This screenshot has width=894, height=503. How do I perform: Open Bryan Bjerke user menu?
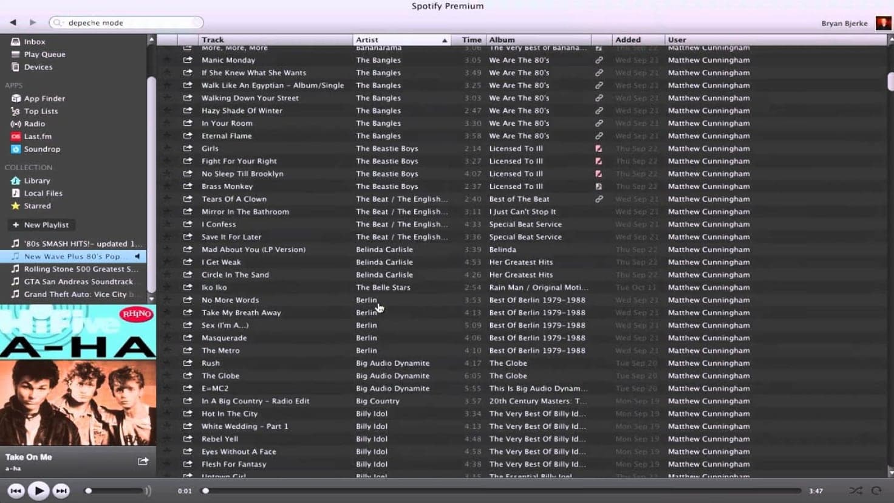pyautogui.click(x=844, y=24)
